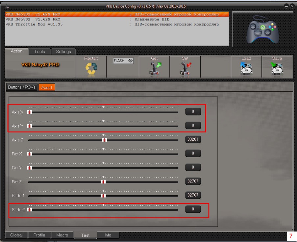Click the Axis X value box

coord(193,111)
